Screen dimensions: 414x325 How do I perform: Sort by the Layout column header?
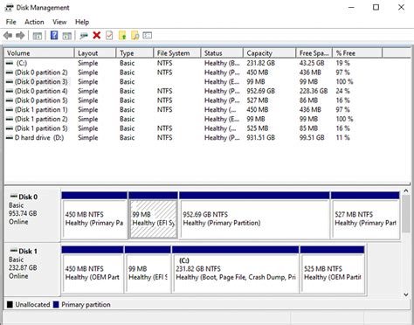95,53
